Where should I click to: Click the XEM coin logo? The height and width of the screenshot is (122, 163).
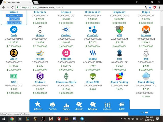pyautogui.click(x=119, y=29)
